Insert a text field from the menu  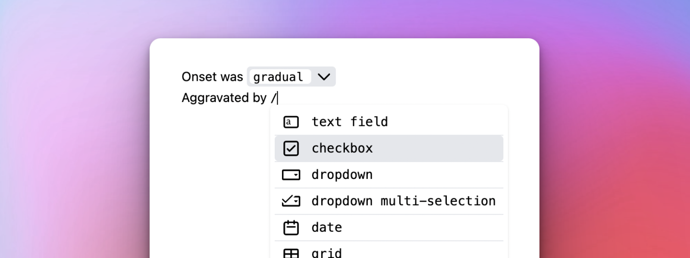[x=349, y=122]
